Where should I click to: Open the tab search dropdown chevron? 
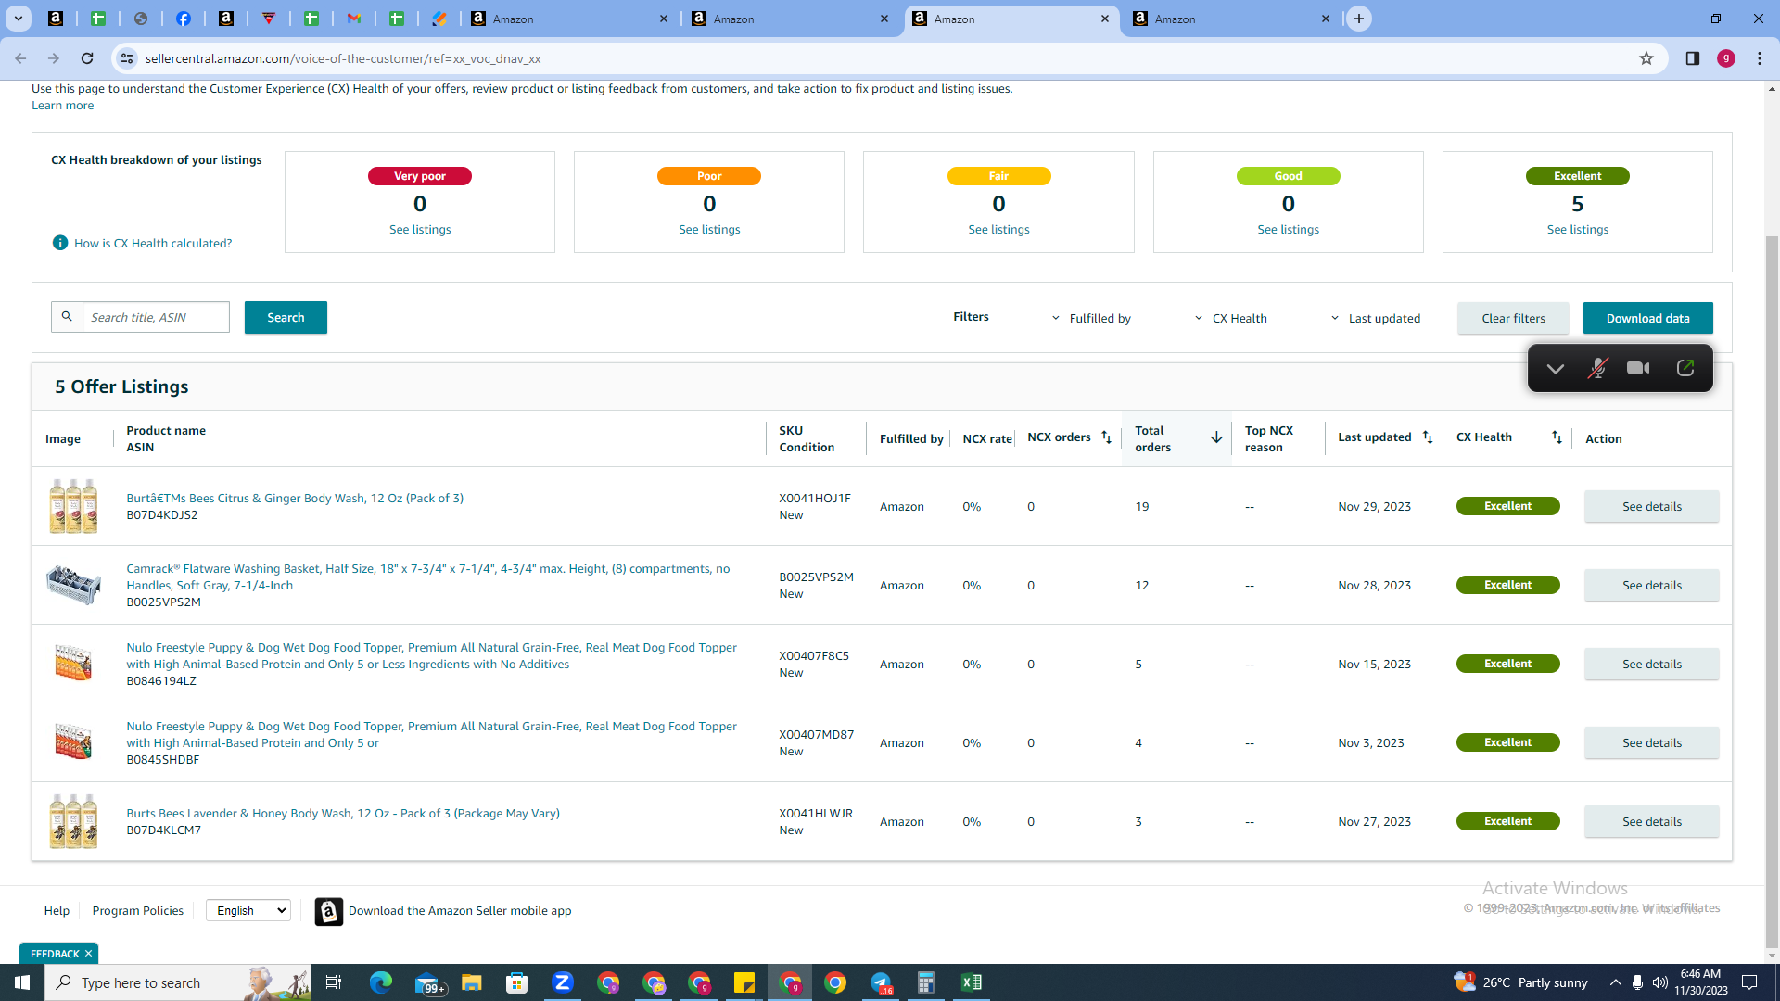19,19
